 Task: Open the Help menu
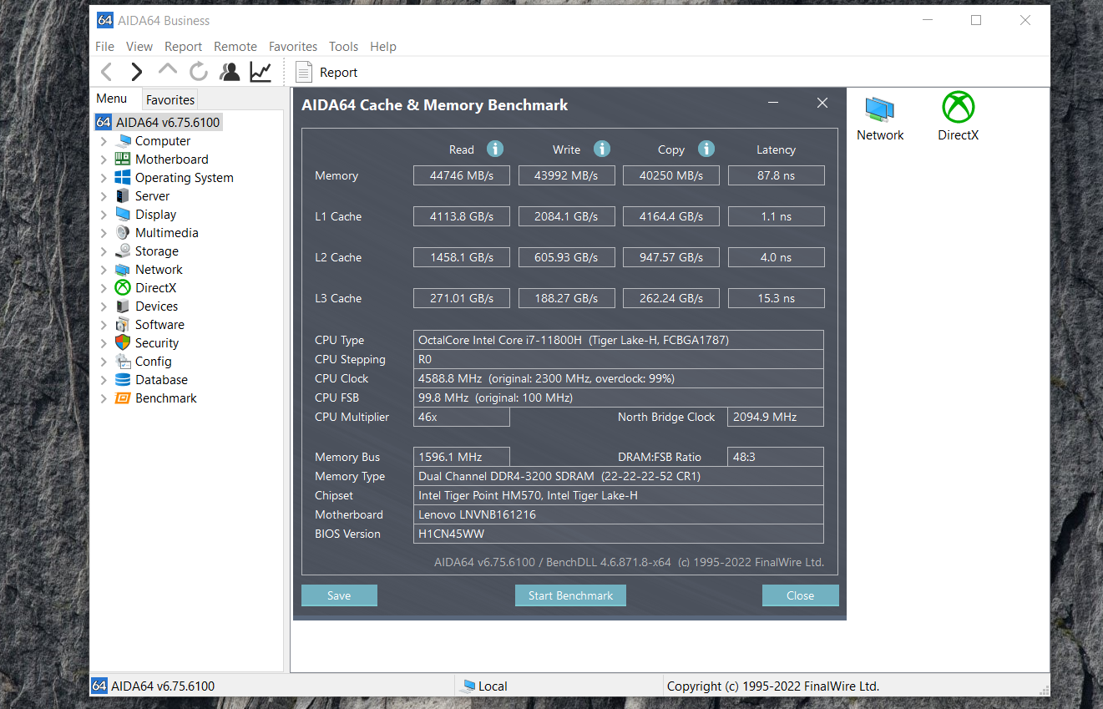(x=383, y=47)
